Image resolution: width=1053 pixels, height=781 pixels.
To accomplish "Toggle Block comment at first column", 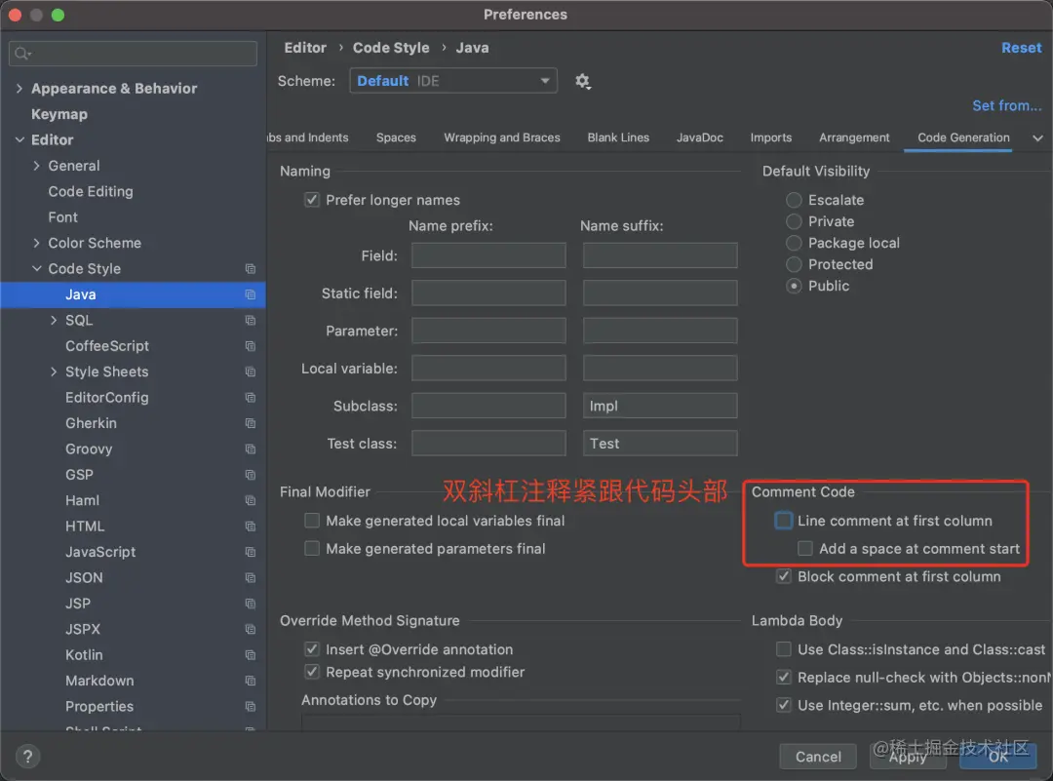I will [x=784, y=576].
